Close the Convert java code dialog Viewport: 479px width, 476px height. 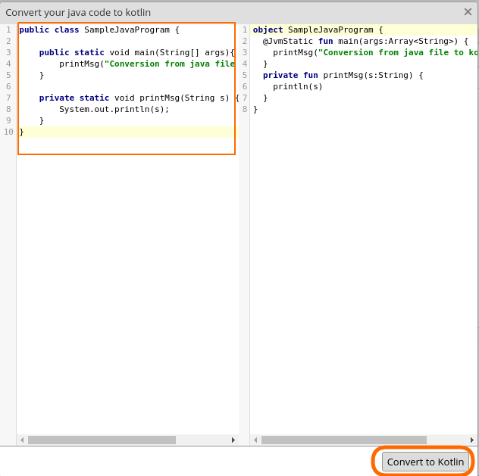[x=468, y=12]
